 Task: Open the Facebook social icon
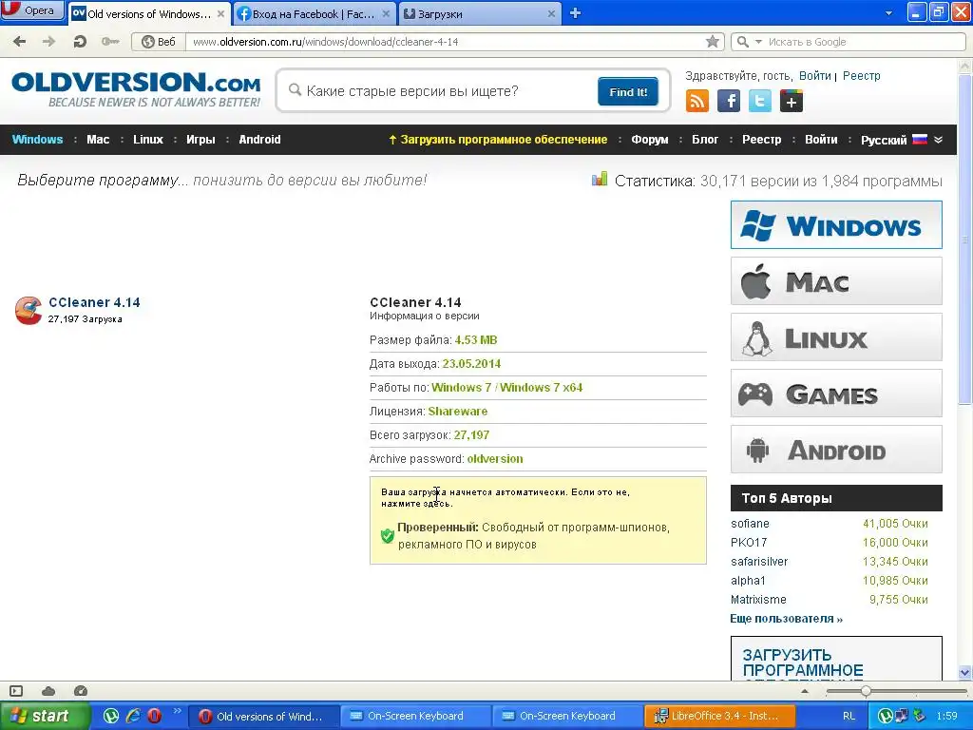click(729, 101)
